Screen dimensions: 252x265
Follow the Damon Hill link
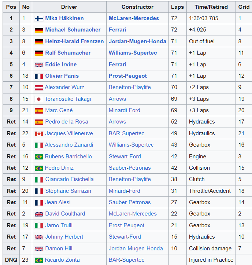pyautogui.click(x=59, y=249)
